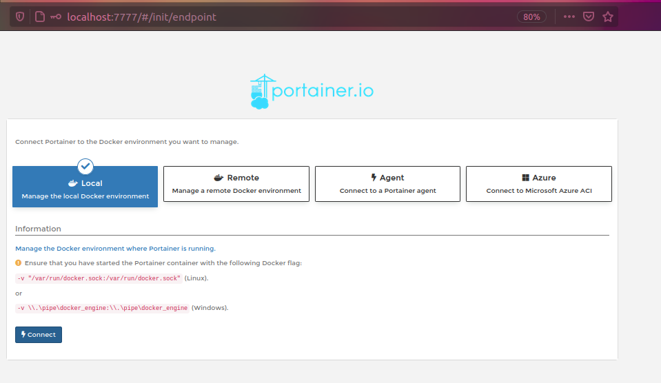Bookmark this page with the star icon

608,17
